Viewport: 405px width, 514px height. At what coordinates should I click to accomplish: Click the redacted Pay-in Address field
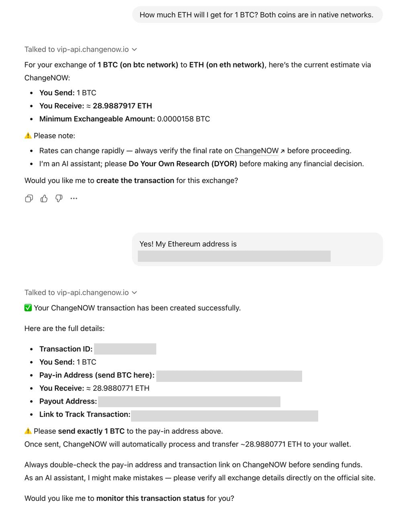point(230,375)
